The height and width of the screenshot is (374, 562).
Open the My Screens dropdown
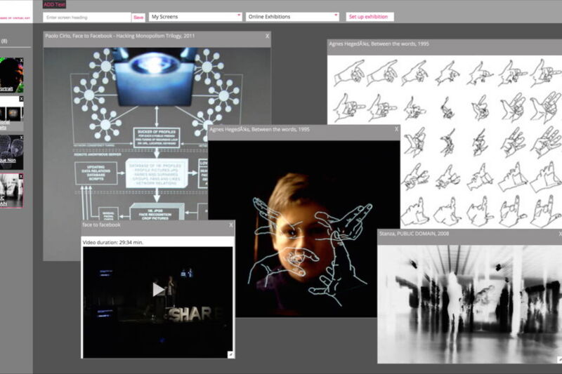pos(195,17)
